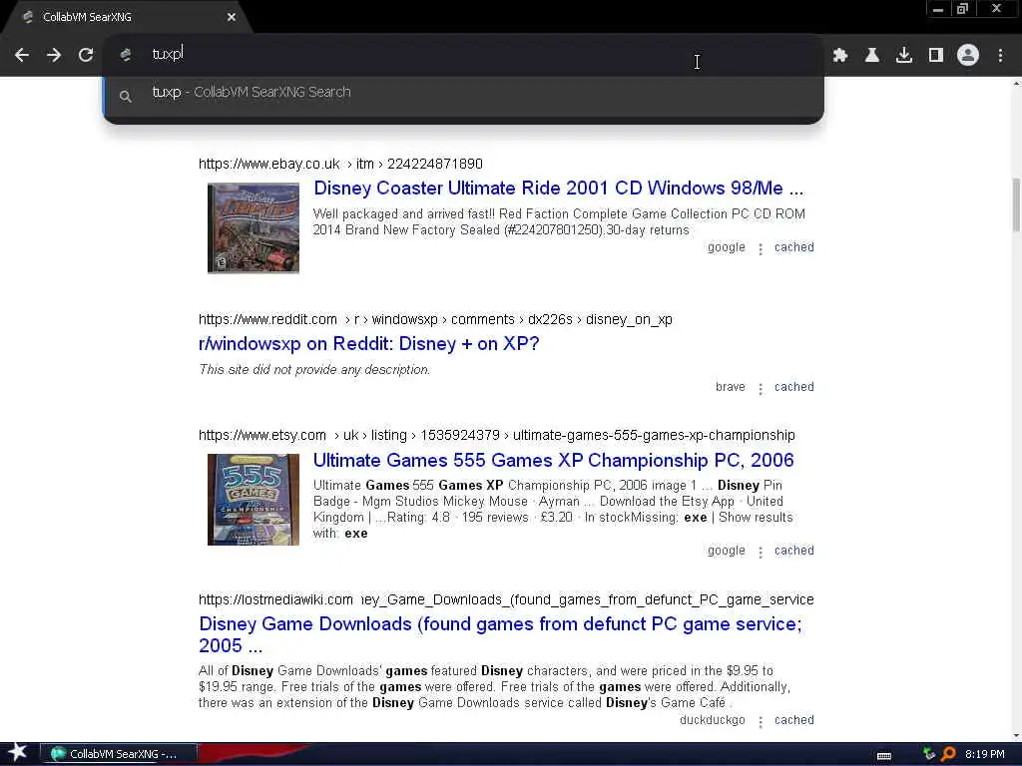This screenshot has height=766, width=1022.
Task: Open Disney Game Downloads lostmediawiki link
Action: click(500, 634)
